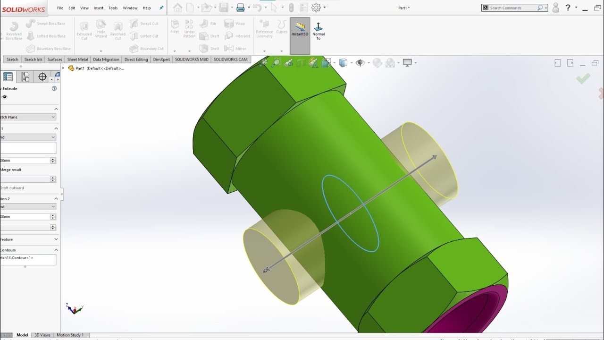Open the Home welcome icon

[177, 8]
